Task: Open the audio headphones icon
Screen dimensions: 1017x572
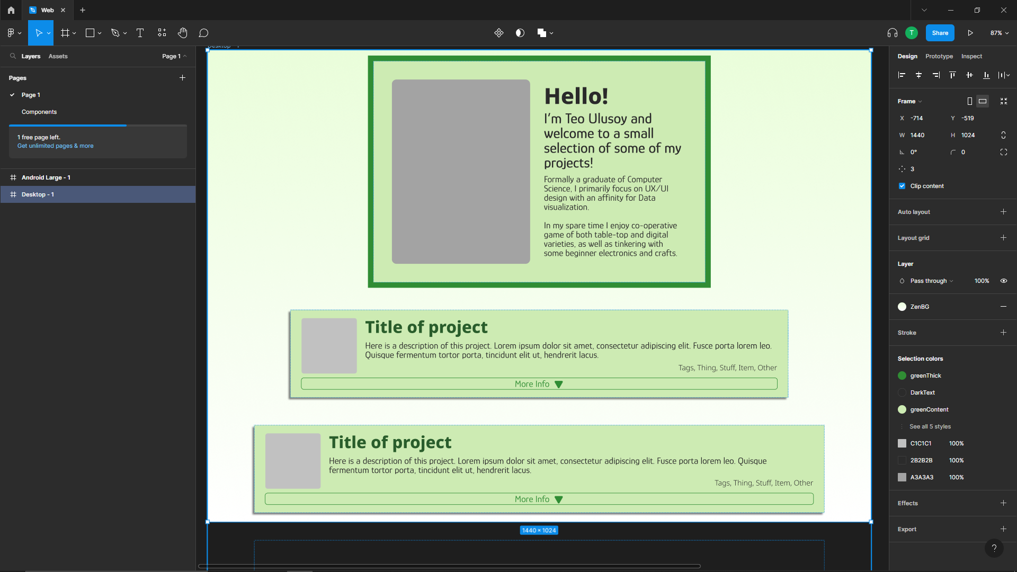Action: click(x=892, y=33)
